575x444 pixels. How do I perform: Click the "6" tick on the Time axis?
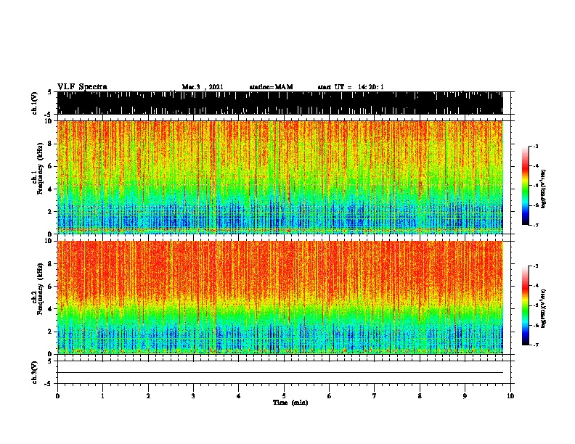tap(330, 396)
